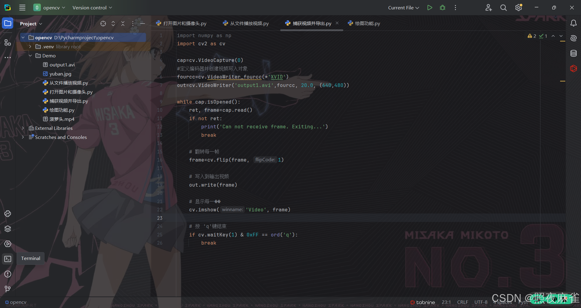The image size is (581, 308).
Task: Select output1.avi in project tree
Action: coord(62,65)
